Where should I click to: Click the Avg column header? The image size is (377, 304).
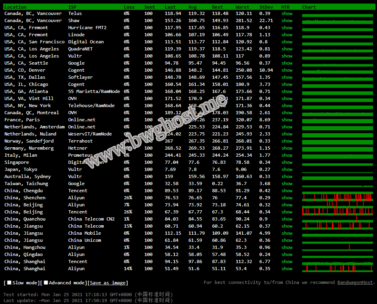193,7
